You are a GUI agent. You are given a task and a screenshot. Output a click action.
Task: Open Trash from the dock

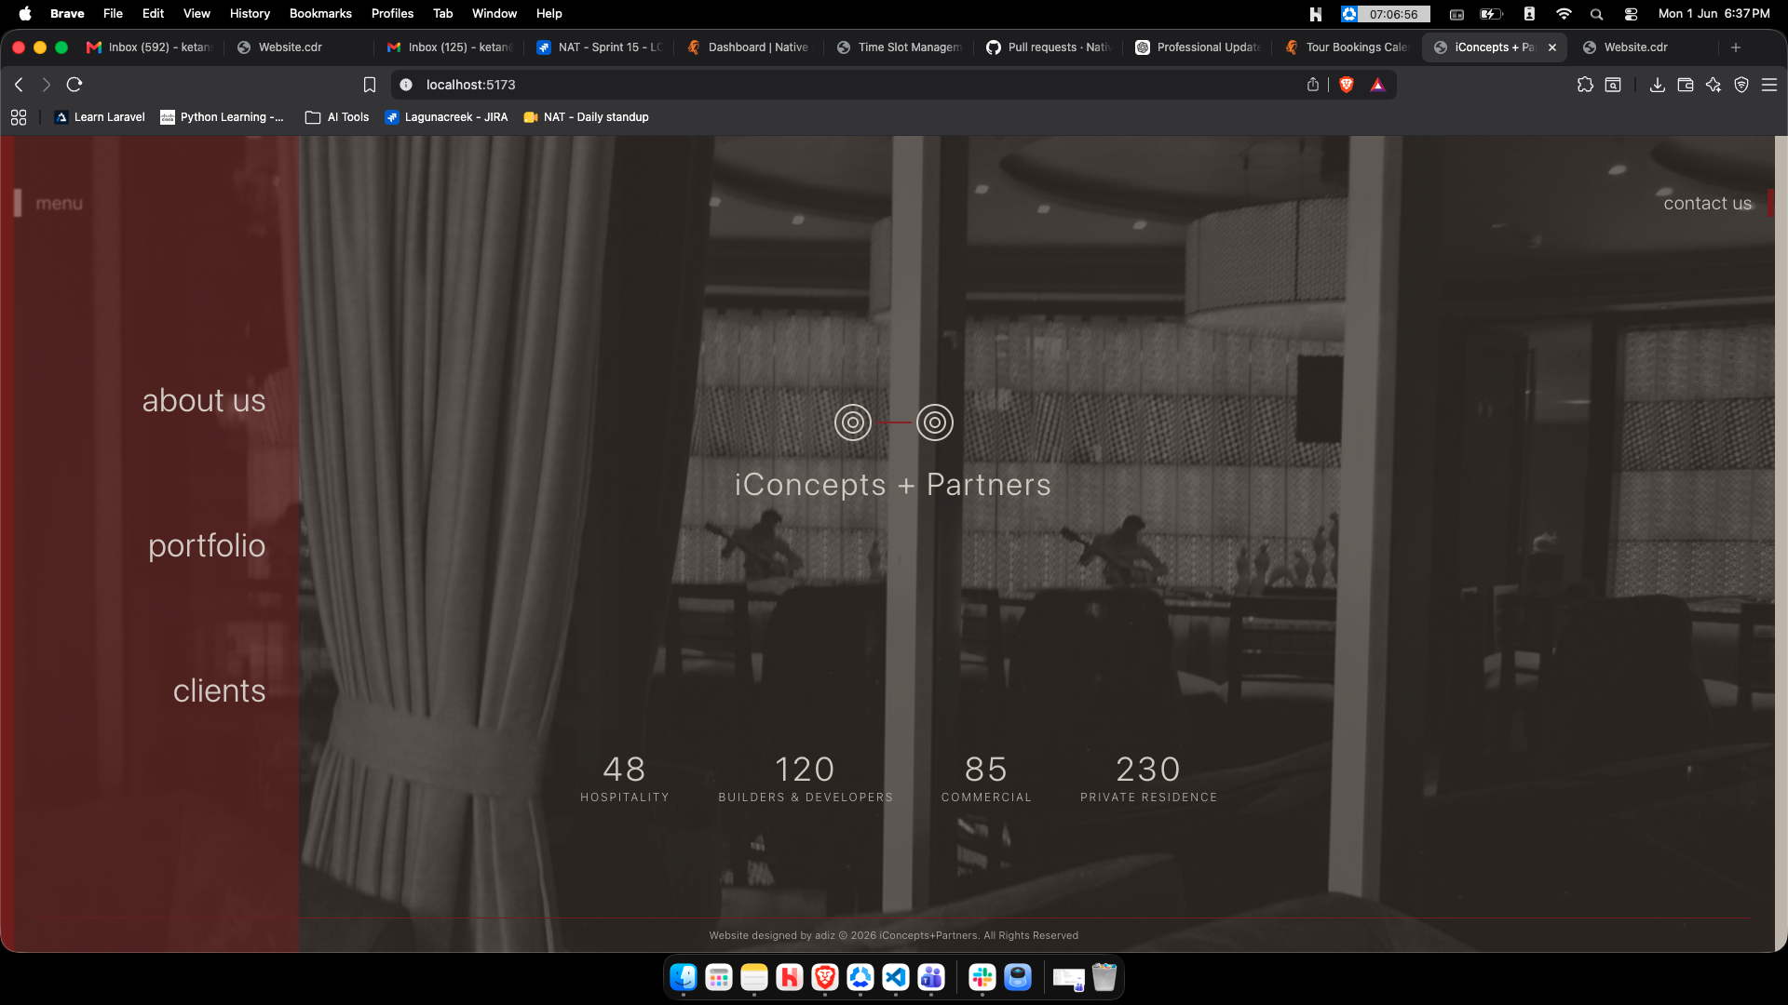(1104, 977)
